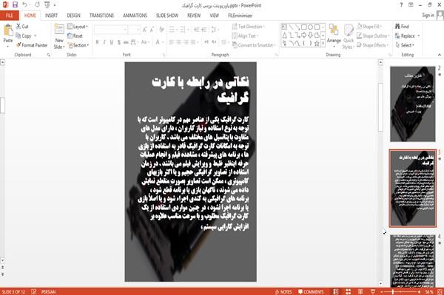
Task: Click the Bullets list icon
Action: 172,30
